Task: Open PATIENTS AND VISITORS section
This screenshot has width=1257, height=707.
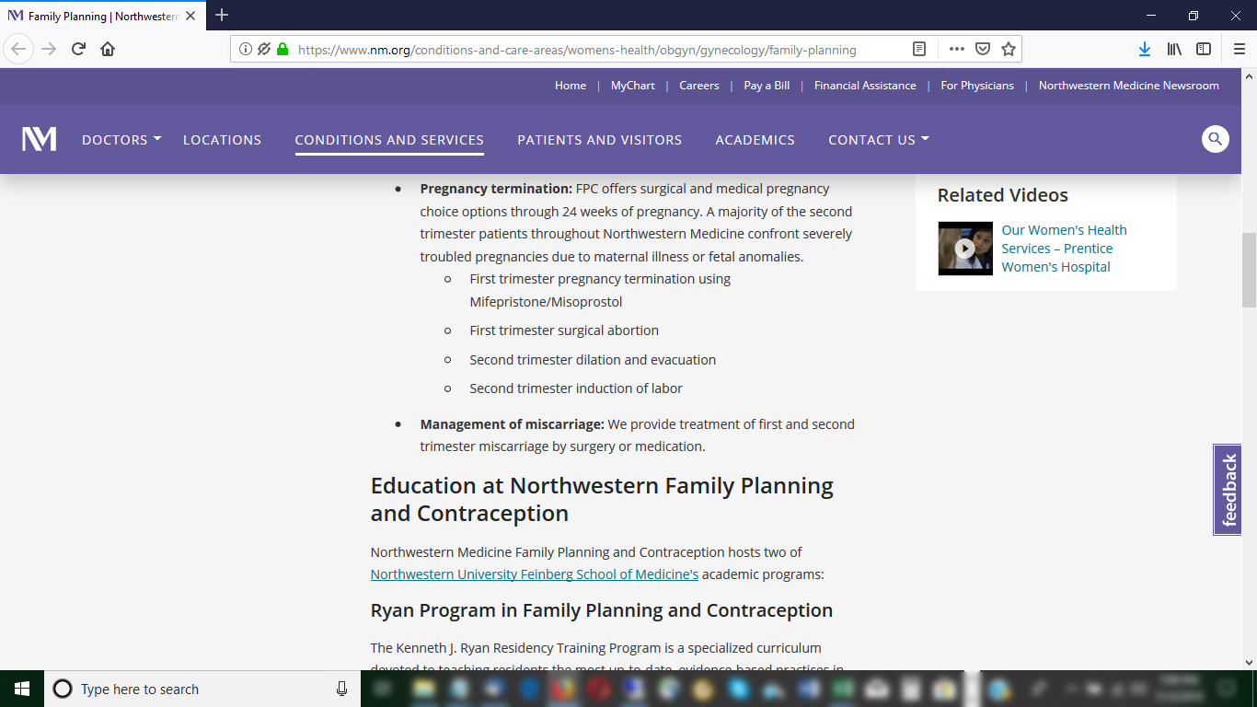Action: [600, 140]
